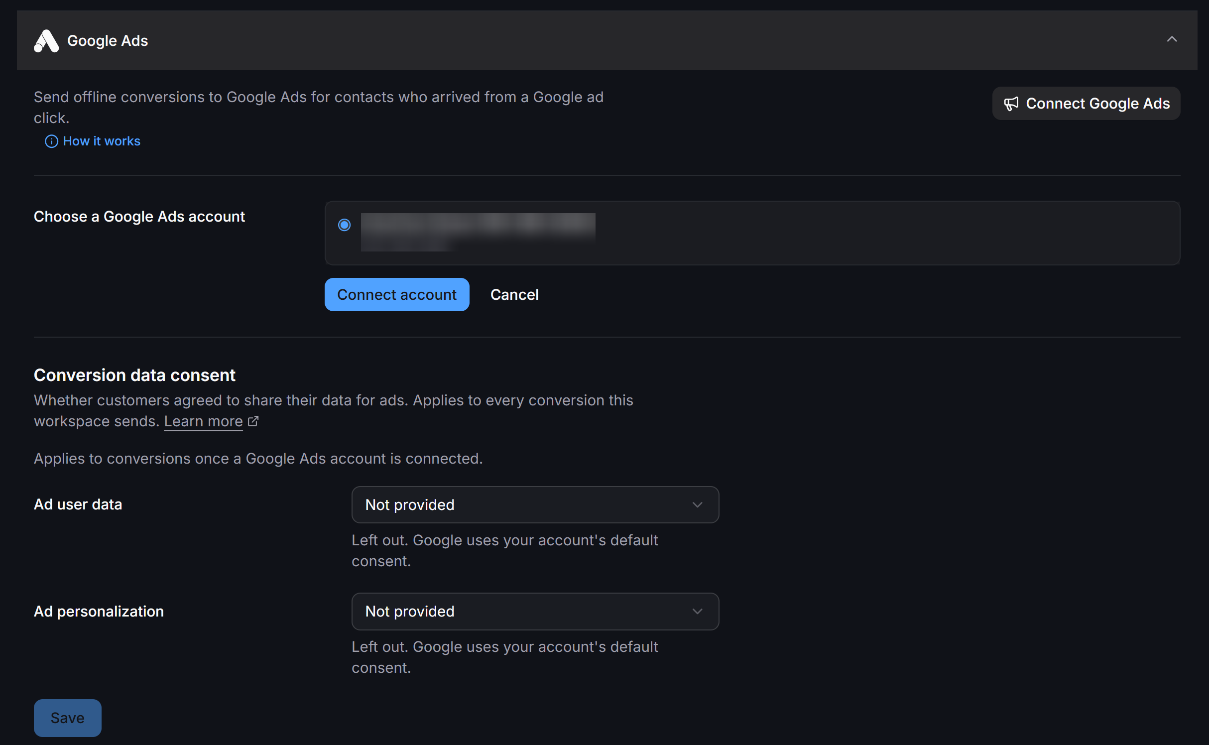Viewport: 1209px width, 745px height.
Task: Collapse the Google Ads section chevron
Action: 1172,39
